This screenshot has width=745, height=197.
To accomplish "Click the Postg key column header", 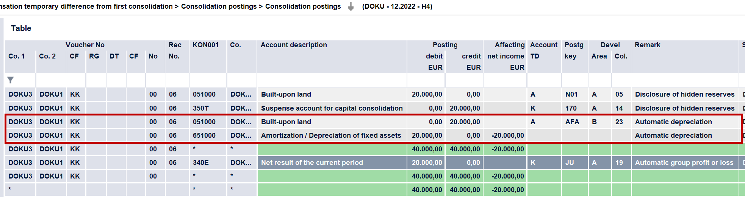I will point(574,51).
